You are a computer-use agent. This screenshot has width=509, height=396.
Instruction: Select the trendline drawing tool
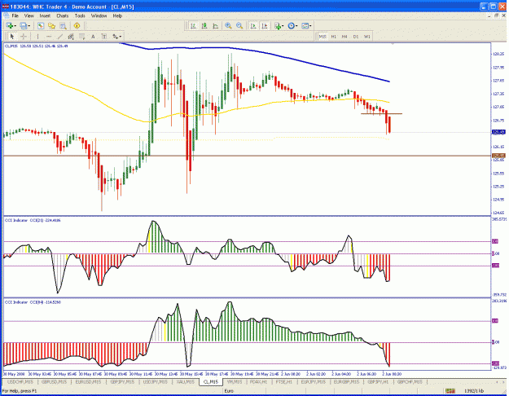pos(59,37)
